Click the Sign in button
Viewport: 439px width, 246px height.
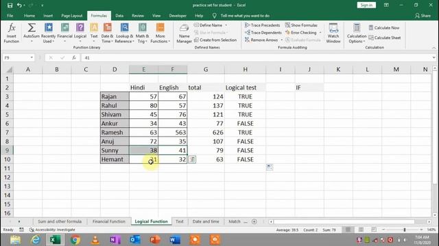[366, 5]
